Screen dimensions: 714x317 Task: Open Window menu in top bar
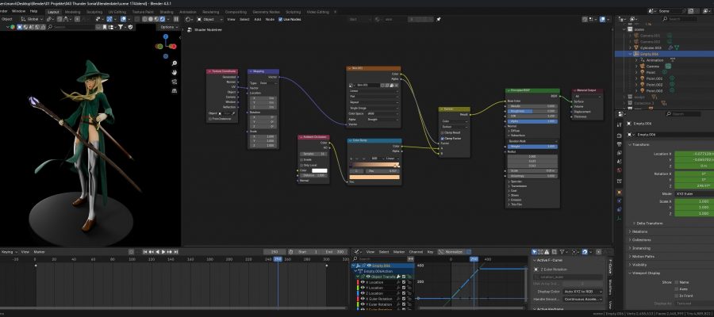click(x=19, y=10)
